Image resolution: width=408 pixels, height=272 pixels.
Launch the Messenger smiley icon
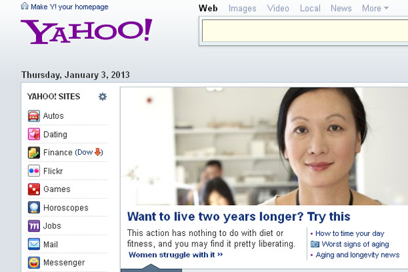pos(34,263)
